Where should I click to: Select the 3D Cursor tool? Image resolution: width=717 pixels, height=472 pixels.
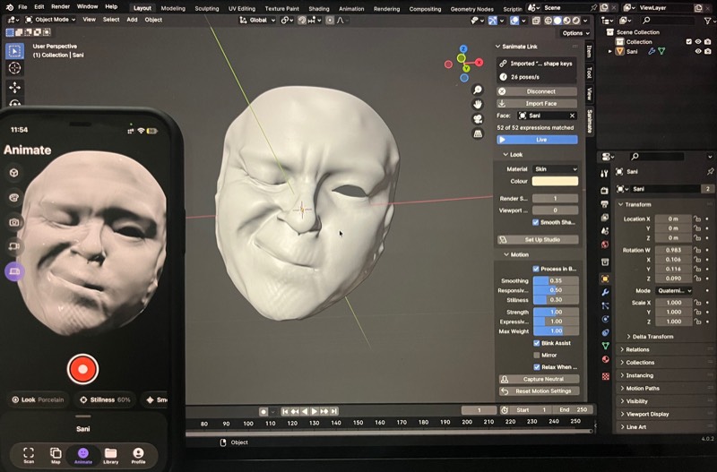tap(14, 68)
